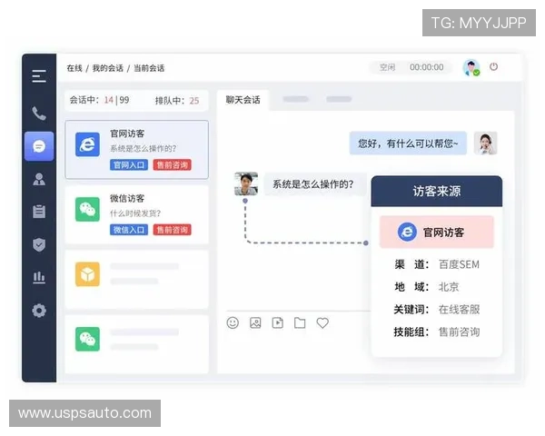Click the 我的会话 breadcrumb

point(108,68)
